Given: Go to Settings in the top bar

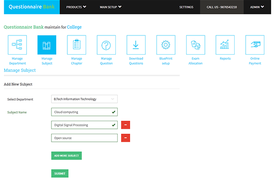Looking at the screenshot, I should [186, 7].
